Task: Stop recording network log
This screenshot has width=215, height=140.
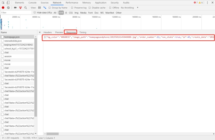Action: tap(3, 7)
